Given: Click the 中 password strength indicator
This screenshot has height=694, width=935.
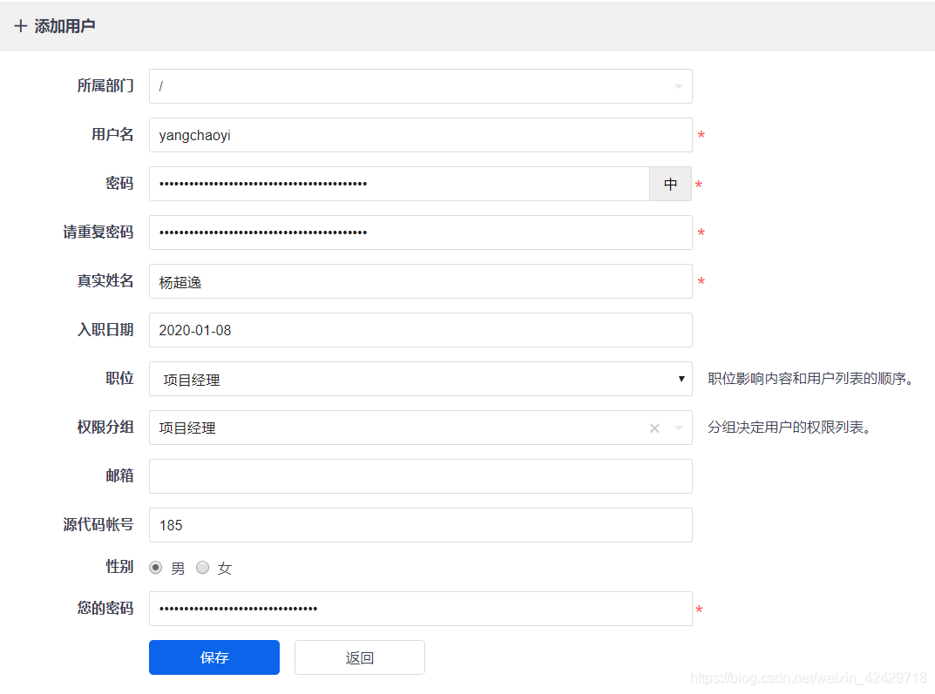Looking at the screenshot, I should pyautogui.click(x=670, y=184).
